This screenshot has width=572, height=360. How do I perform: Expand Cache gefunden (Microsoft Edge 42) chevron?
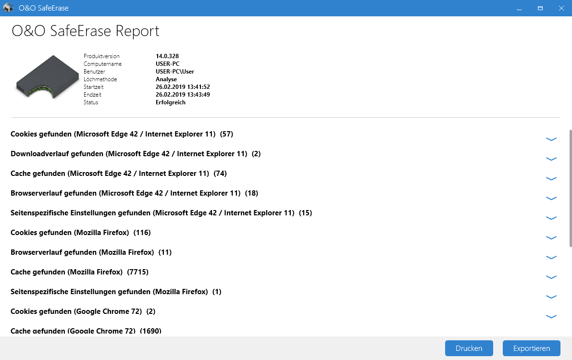pyautogui.click(x=551, y=178)
